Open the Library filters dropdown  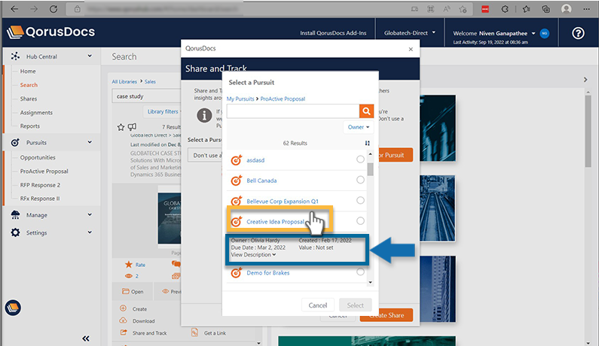[x=164, y=111]
